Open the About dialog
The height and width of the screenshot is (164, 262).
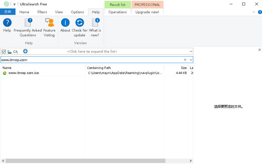point(65,23)
